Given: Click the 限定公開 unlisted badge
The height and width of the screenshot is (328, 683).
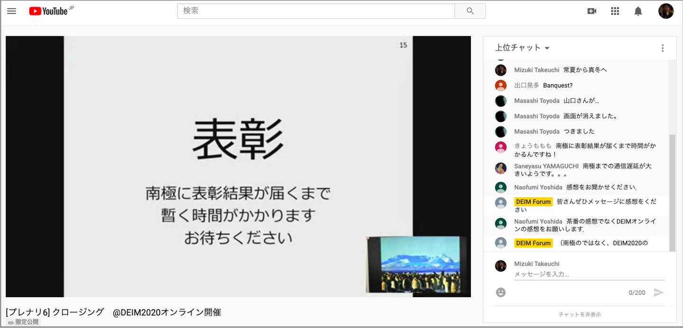Looking at the screenshot, I should pos(23,322).
